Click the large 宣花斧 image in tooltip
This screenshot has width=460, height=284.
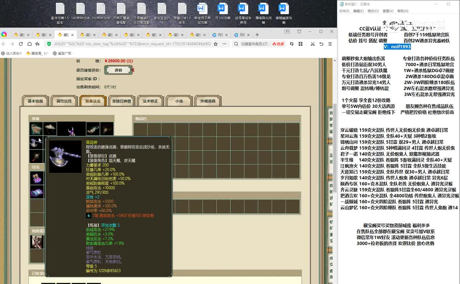pyautogui.click(x=65, y=156)
